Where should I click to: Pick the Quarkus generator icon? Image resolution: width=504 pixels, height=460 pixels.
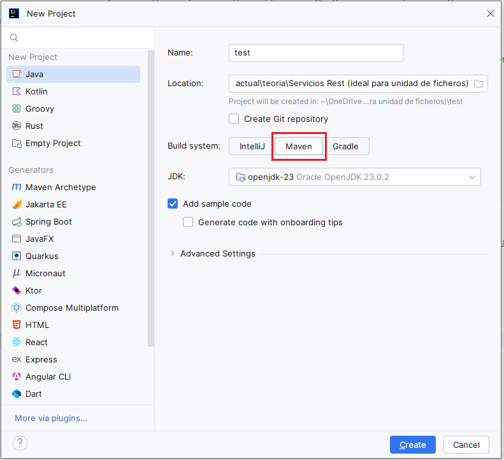pos(17,256)
